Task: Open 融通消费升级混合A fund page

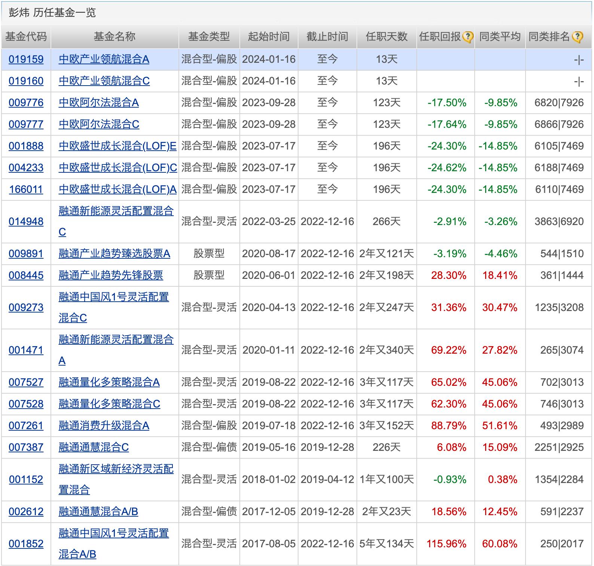Action: 104,426
